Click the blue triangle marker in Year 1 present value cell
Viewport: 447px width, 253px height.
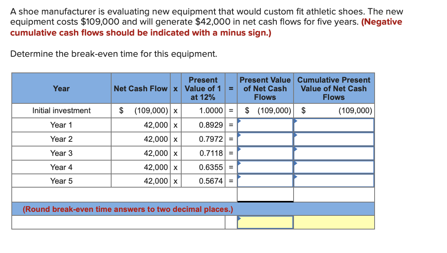click(x=240, y=122)
